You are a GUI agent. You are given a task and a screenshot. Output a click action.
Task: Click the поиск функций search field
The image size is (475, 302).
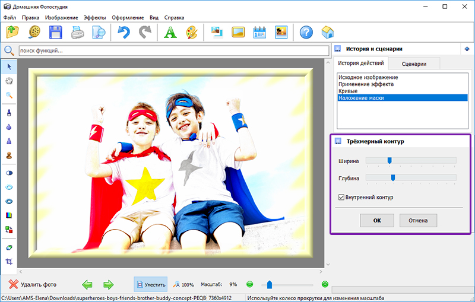pos(174,50)
